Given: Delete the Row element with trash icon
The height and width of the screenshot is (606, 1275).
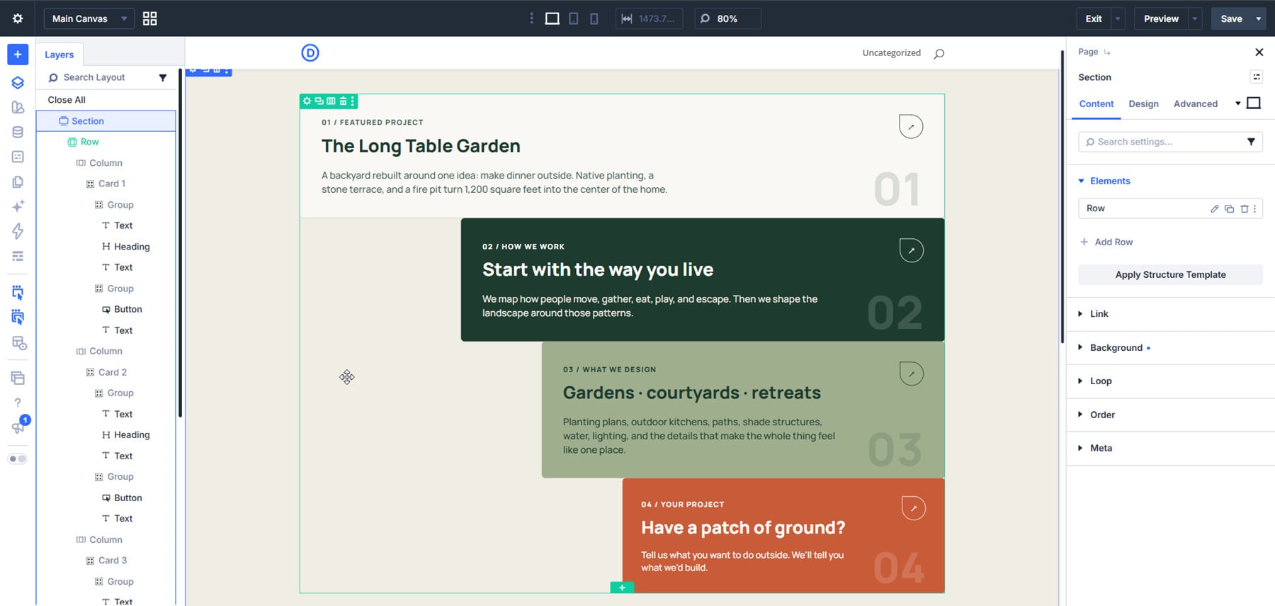Looking at the screenshot, I should tap(1244, 208).
